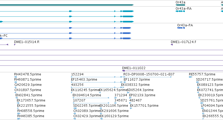Click the EP11627.3prime EST label
223x120 pixels.
tap(137, 80)
